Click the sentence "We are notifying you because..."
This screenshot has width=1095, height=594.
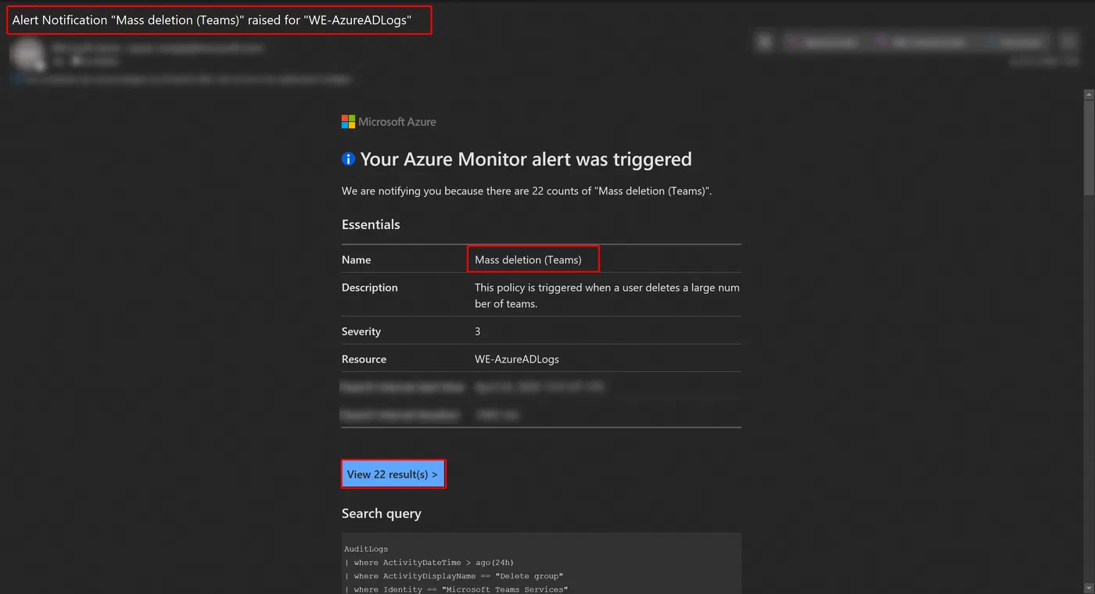pos(526,191)
